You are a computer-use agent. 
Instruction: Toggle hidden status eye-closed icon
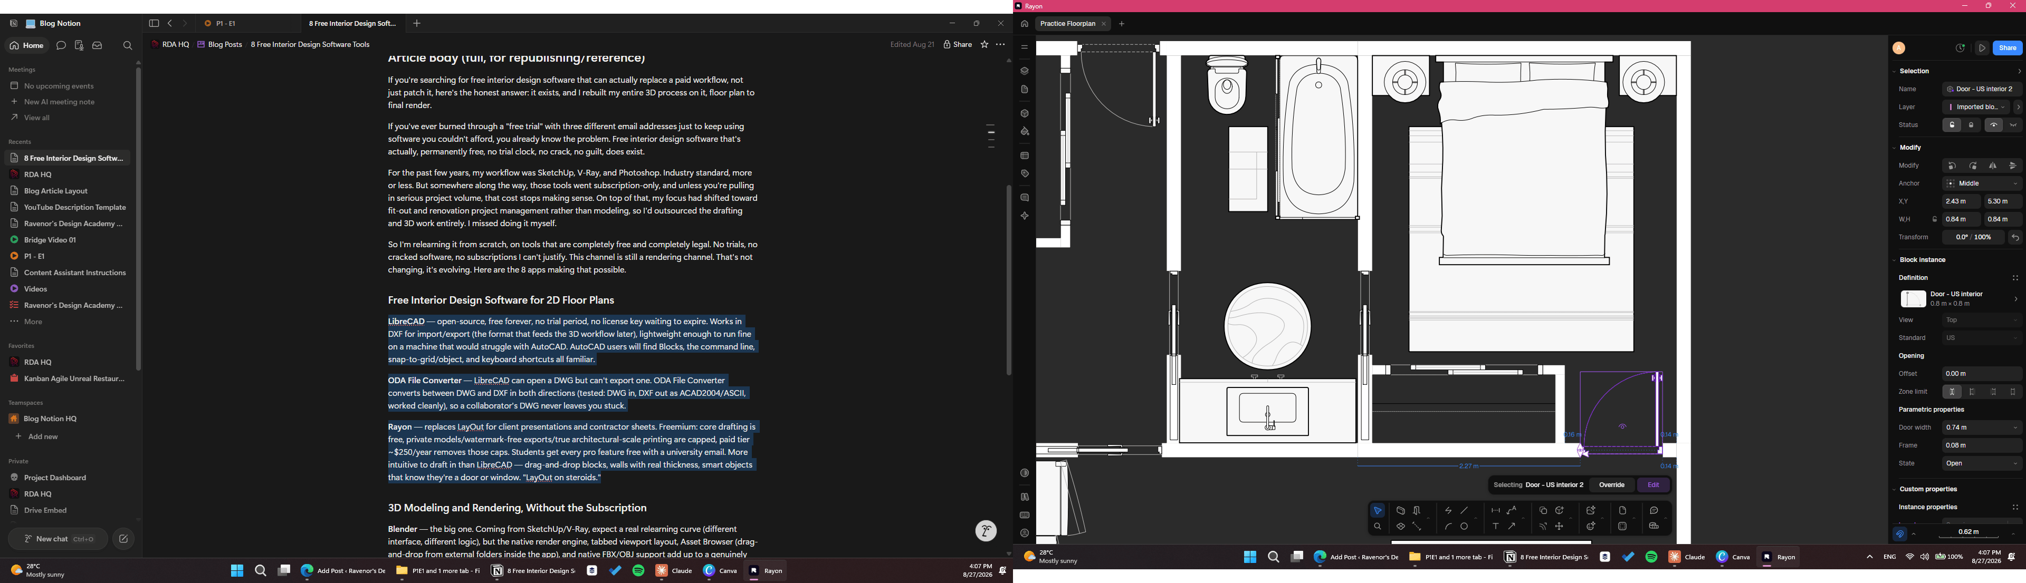(2013, 125)
